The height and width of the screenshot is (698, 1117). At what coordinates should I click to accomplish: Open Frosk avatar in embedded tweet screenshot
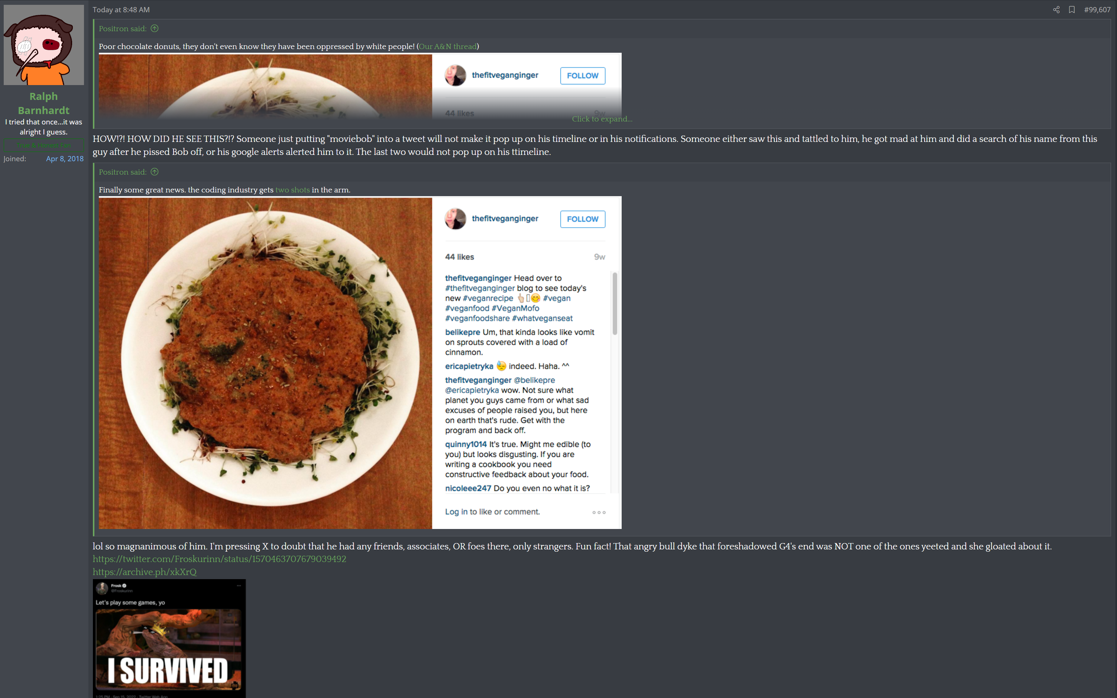click(x=101, y=588)
